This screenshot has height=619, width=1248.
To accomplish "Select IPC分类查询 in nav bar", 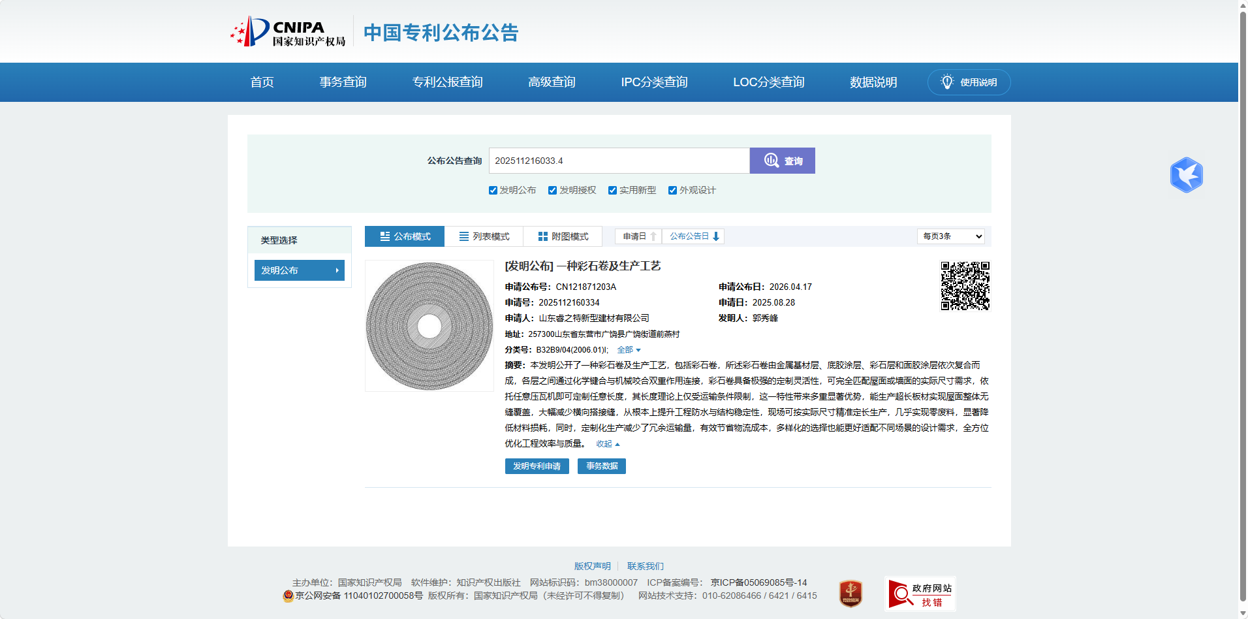I will 654,82.
